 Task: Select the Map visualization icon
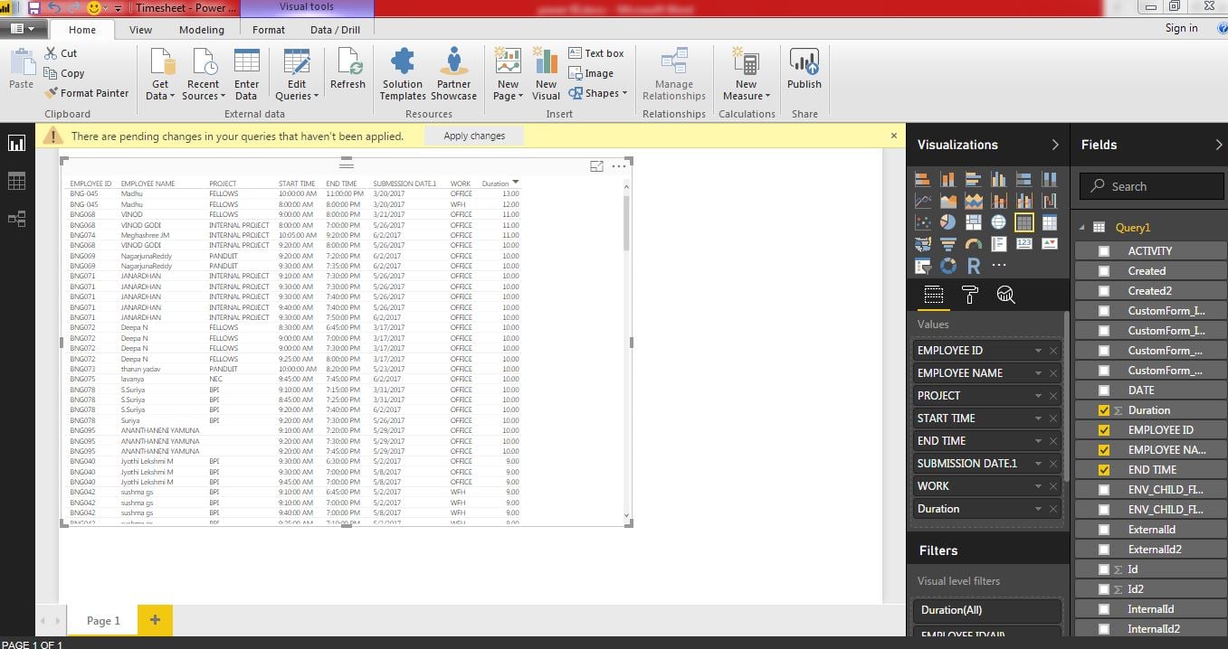pos(998,222)
